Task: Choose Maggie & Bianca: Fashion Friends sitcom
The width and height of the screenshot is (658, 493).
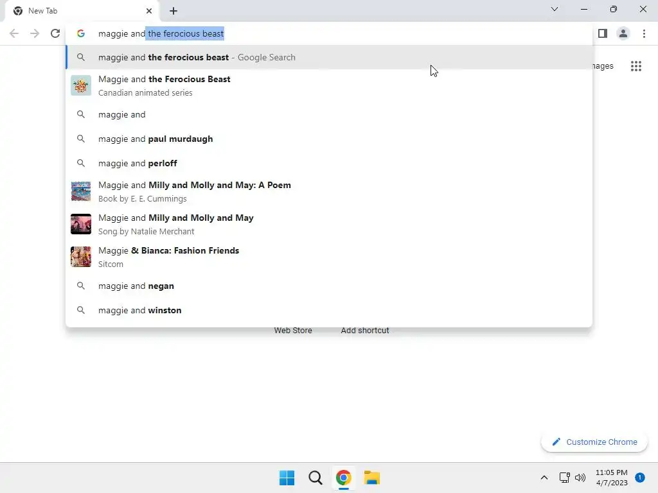Action: tap(329, 257)
